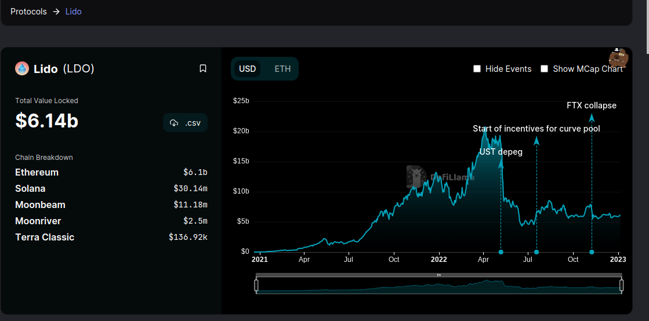
Task: Select the Moonbeam chain row
Action: pos(111,205)
